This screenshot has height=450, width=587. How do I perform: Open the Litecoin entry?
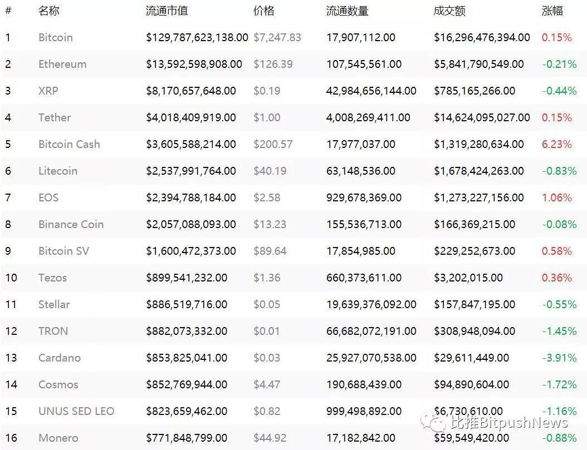[x=58, y=171]
